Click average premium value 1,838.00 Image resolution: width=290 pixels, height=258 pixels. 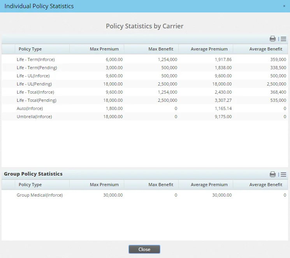pos(223,68)
